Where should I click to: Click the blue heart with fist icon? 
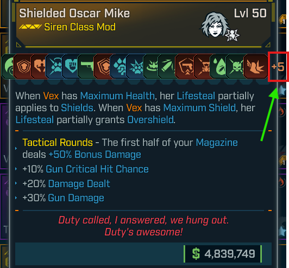[71, 66]
